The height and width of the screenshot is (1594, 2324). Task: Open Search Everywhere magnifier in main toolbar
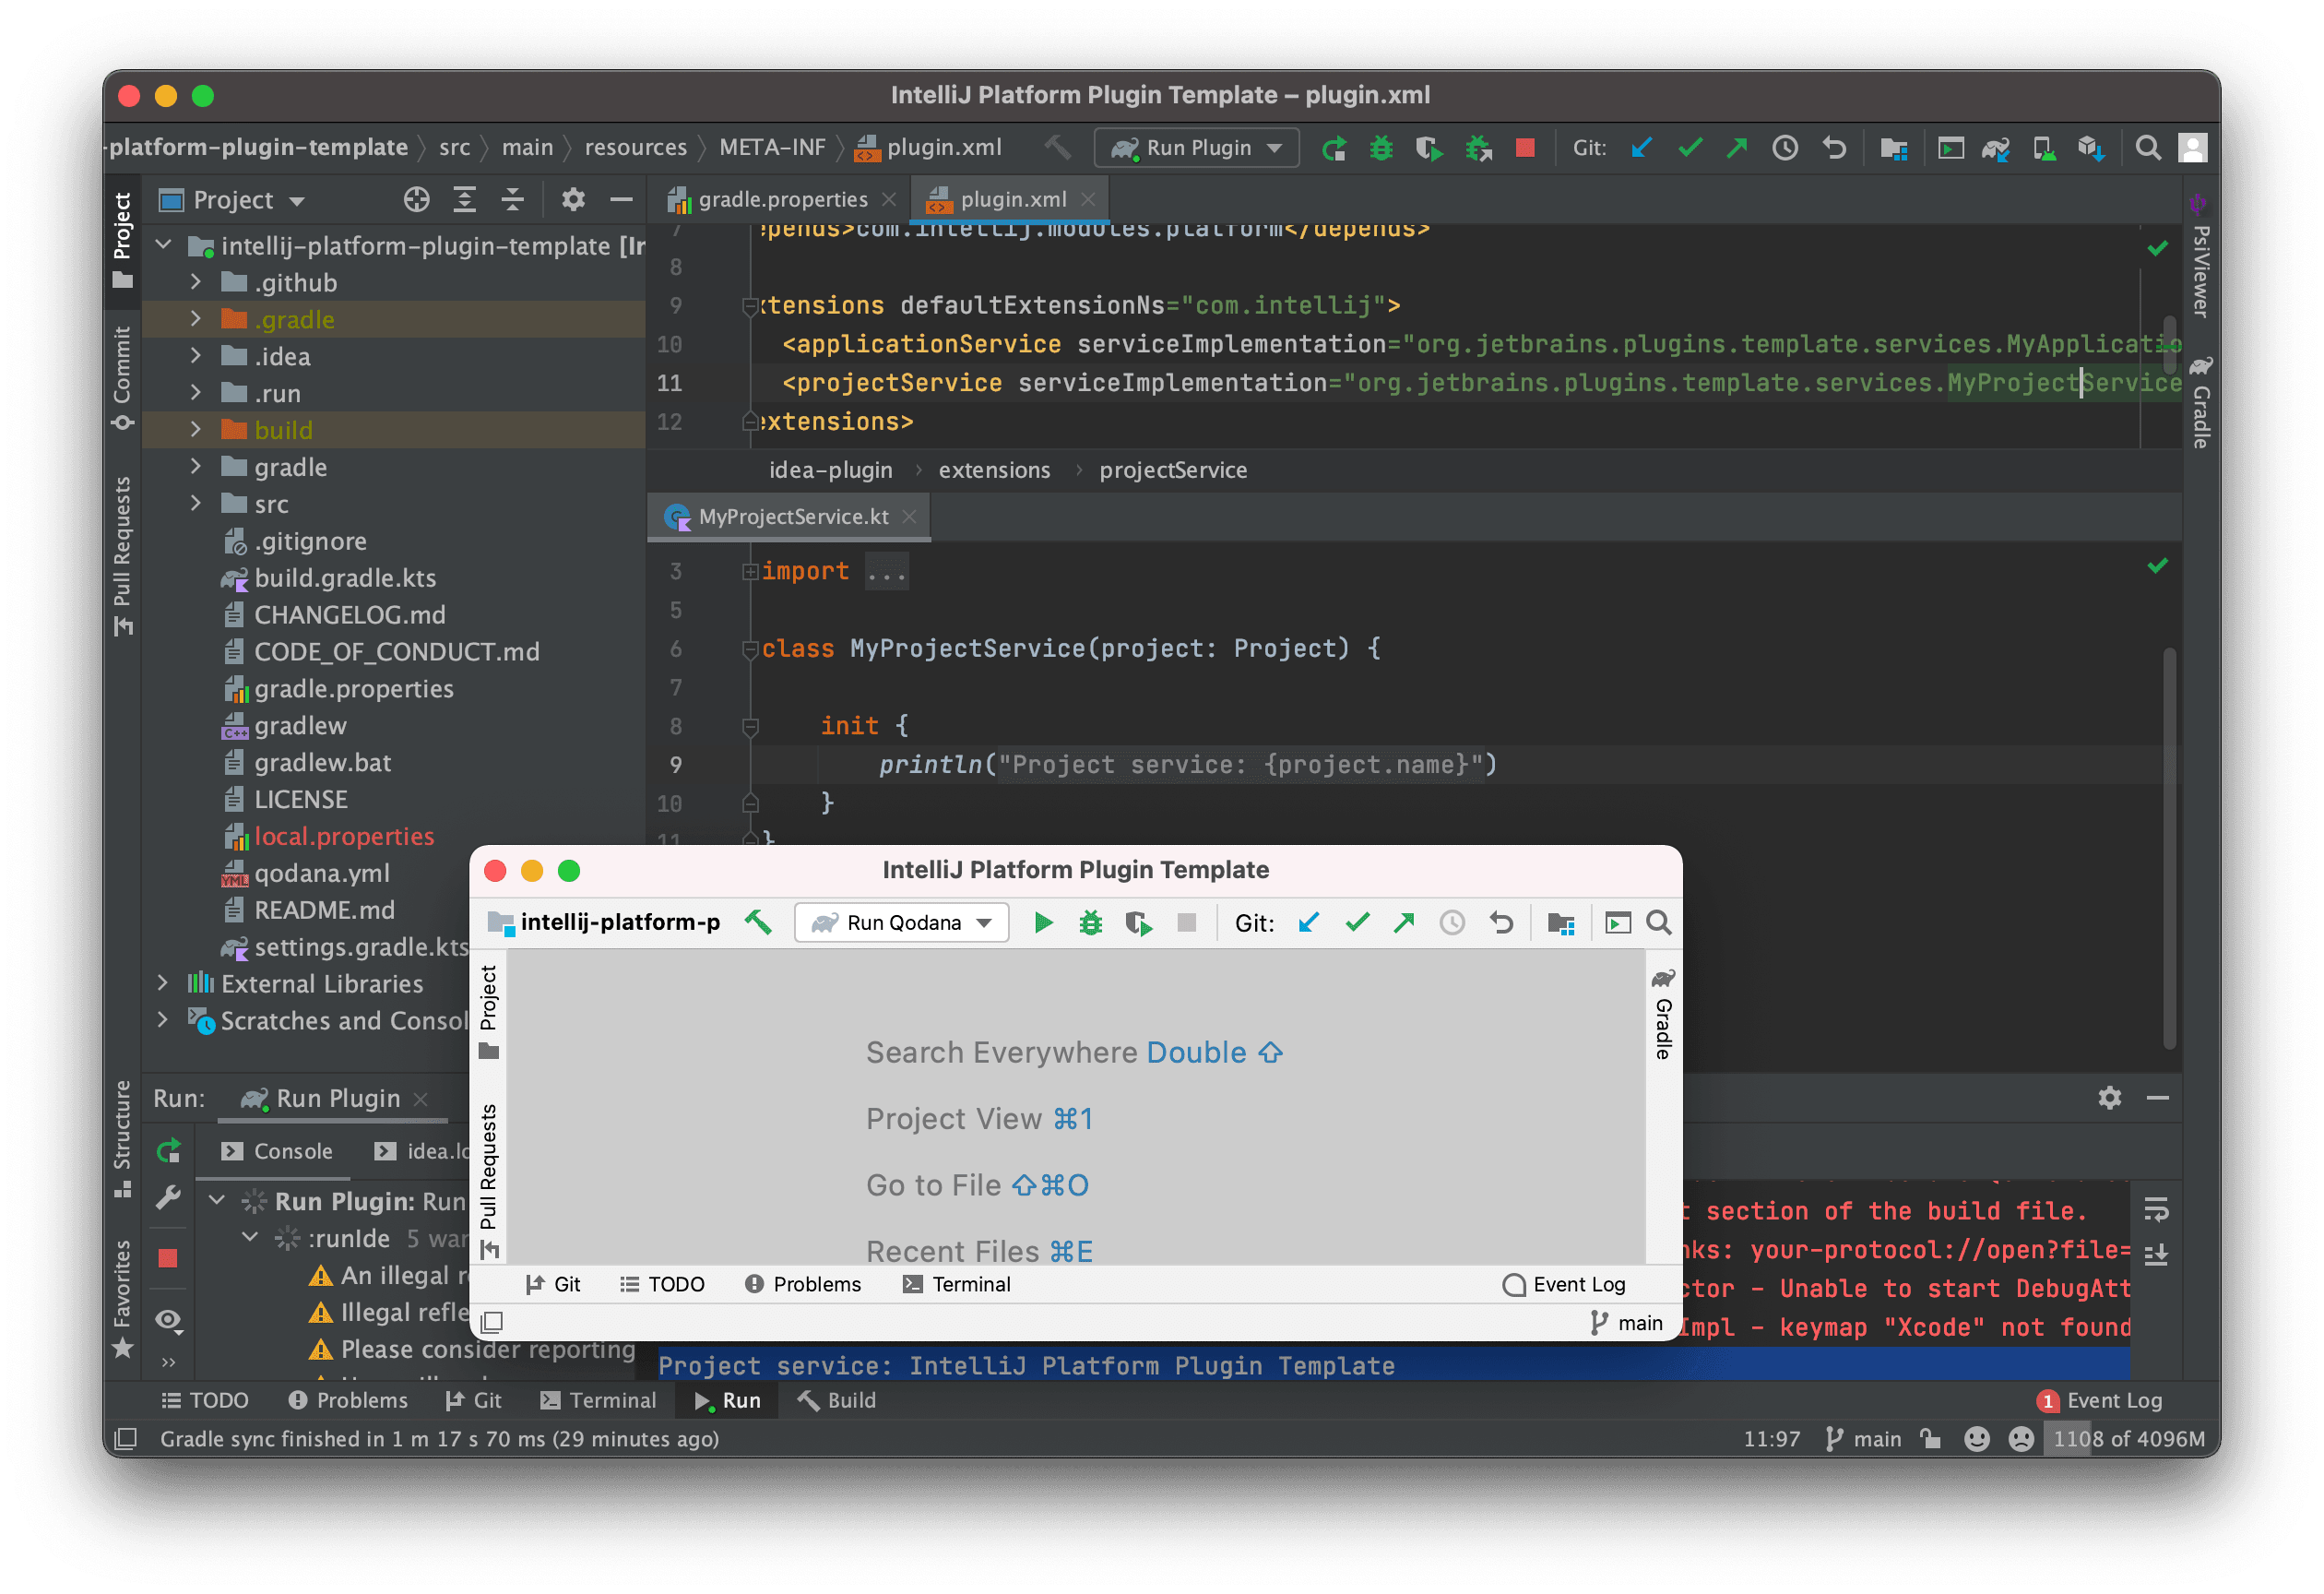click(x=2147, y=148)
